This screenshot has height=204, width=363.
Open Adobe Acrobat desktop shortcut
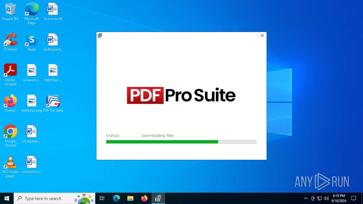coord(10,75)
